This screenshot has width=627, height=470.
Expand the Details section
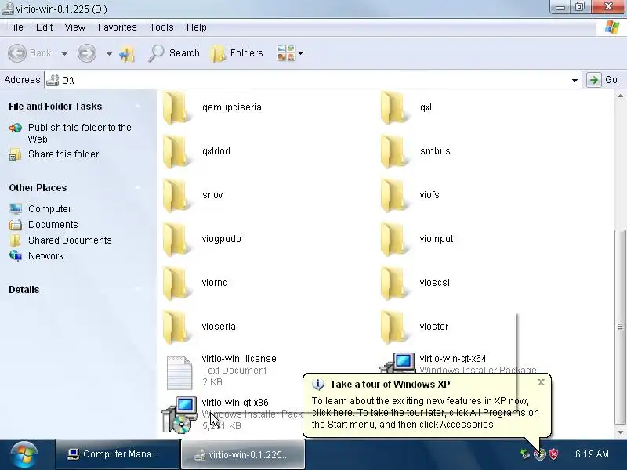tap(138, 289)
